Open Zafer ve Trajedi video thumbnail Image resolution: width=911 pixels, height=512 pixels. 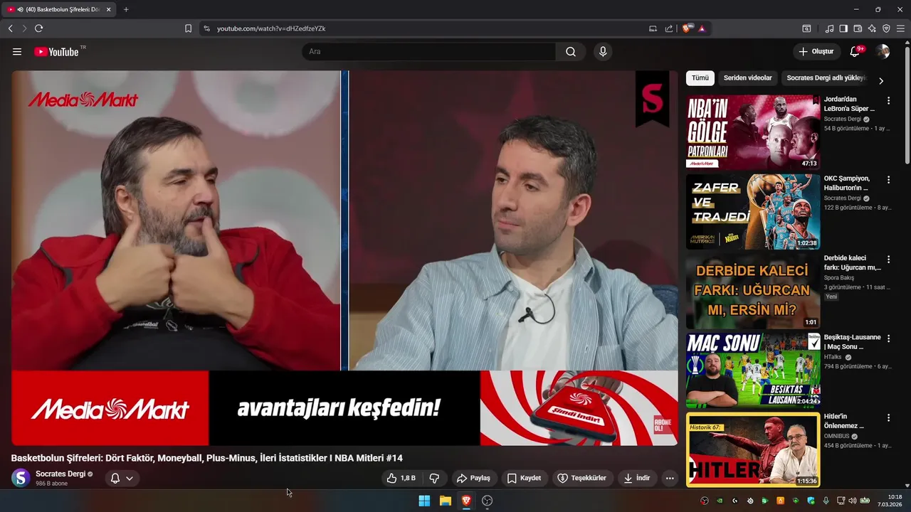(753, 212)
